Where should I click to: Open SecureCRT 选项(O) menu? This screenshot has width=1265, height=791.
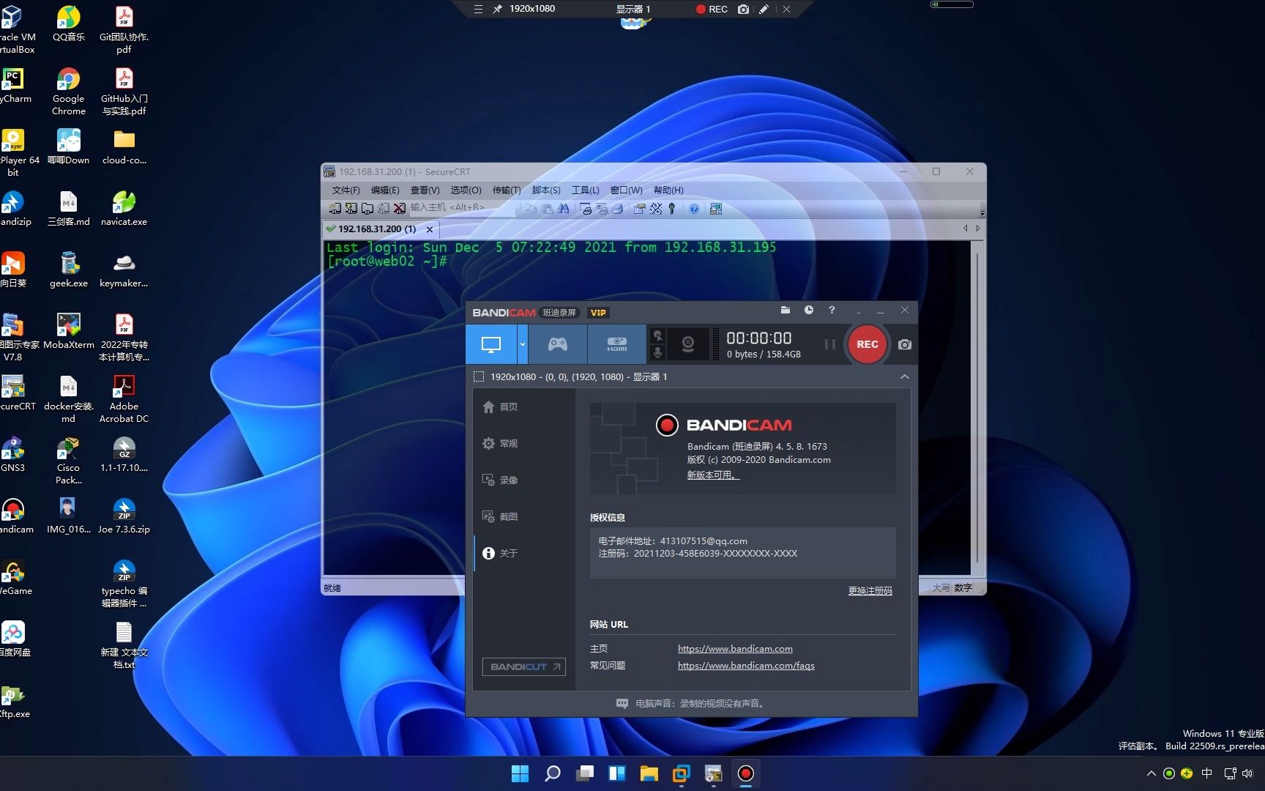[x=466, y=190]
